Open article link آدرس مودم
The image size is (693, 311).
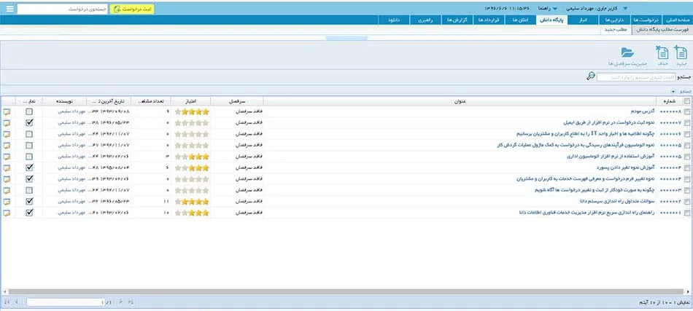(x=643, y=111)
